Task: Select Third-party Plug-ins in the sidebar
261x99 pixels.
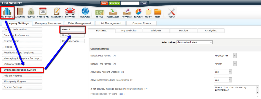Action: (22, 81)
